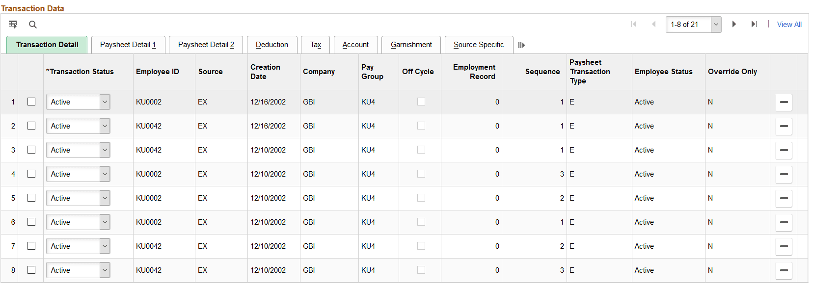Screen dimensions: 813x286
Task: Remove row 4 using minus button
Action: (784, 174)
